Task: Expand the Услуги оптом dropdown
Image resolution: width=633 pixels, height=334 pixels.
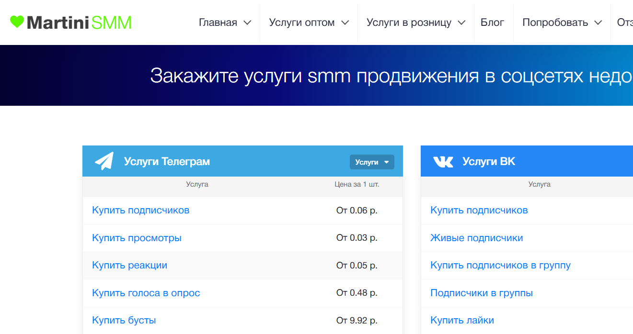Action: click(x=309, y=22)
